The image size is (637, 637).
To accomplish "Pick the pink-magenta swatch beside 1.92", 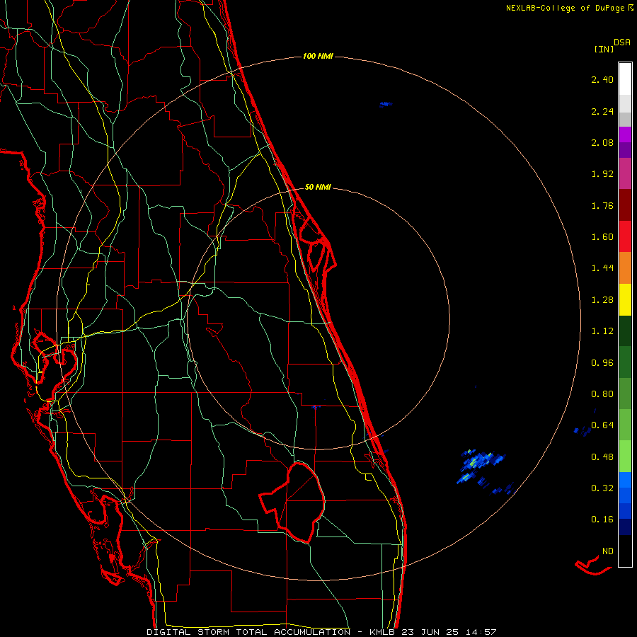I will point(625,173).
